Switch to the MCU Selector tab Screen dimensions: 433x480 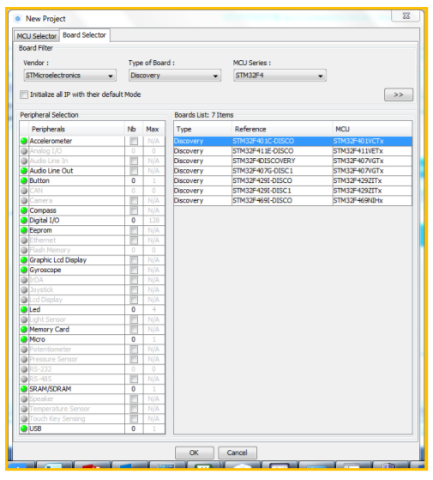coord(36,36)
